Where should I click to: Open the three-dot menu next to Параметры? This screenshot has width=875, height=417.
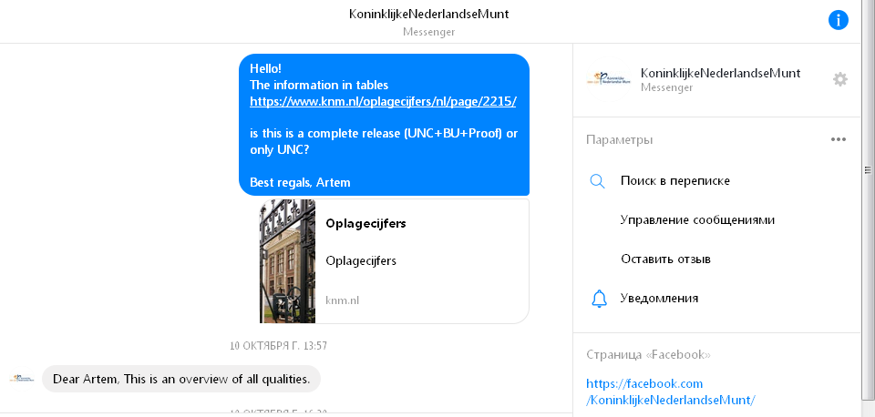[x=839, y=139]
